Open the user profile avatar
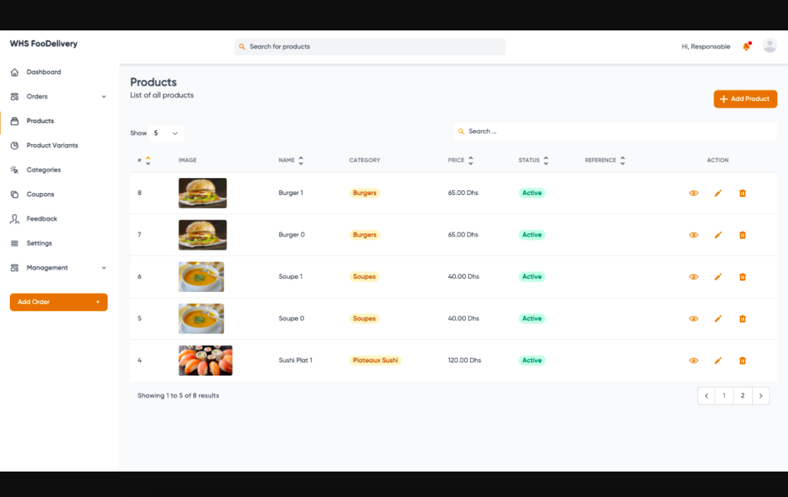 (x=770, y=46)
